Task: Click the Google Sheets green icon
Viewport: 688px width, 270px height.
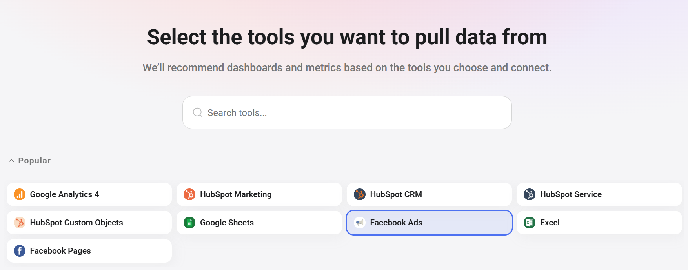Action: pos(189,223)
